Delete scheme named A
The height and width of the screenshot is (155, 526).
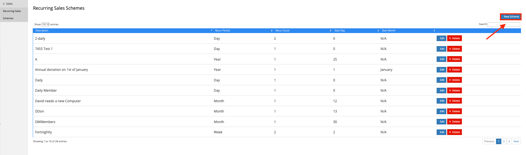point(454,59)
